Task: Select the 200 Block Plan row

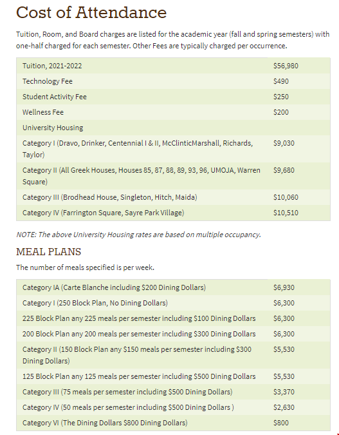Action: 173,334
